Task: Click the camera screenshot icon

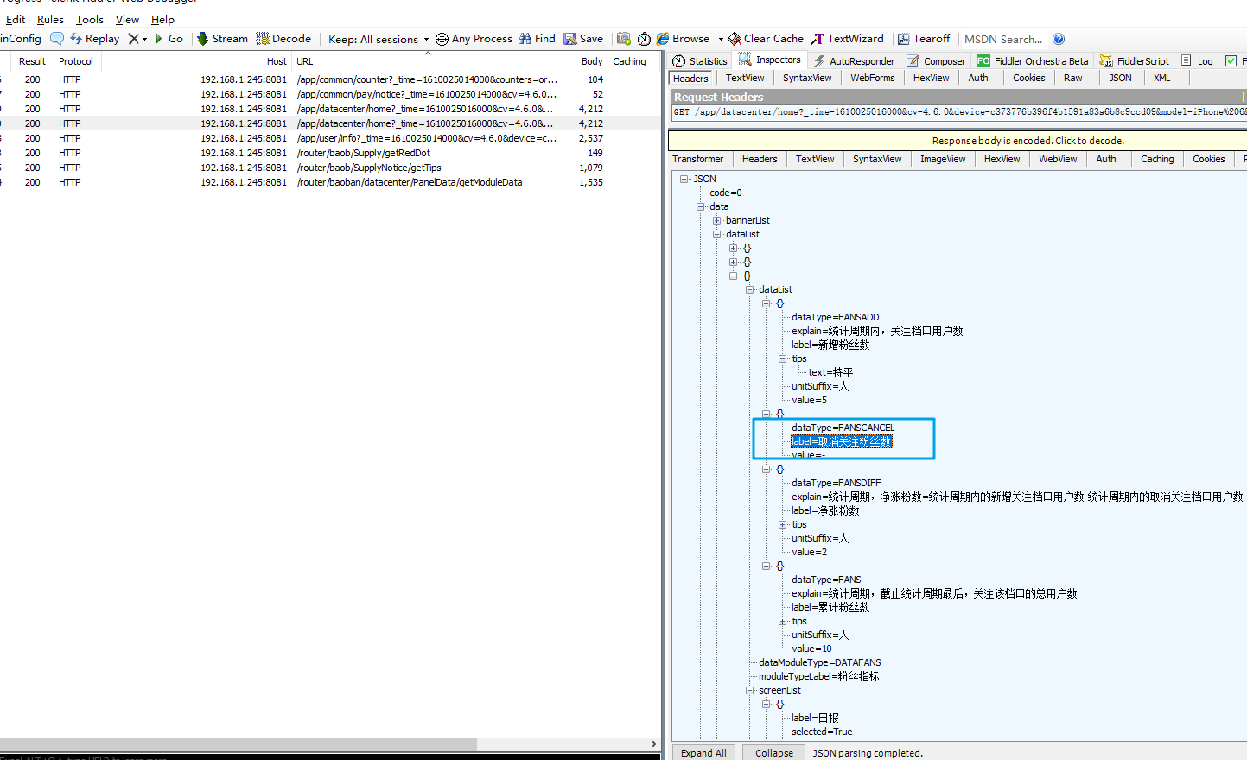Action: 623,39
